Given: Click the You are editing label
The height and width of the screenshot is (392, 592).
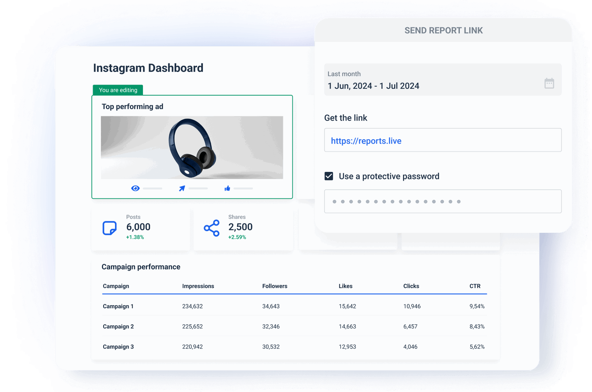Looking at the screenshot, I should pos(118,90).
